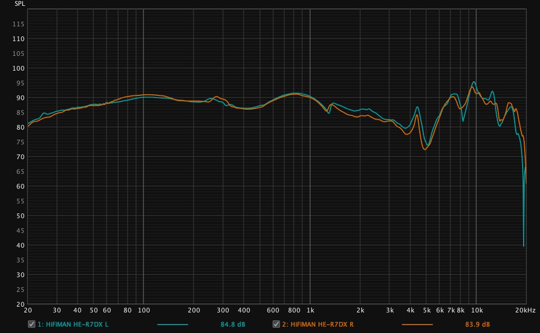Click the 83.9 dB readout value

tap(477, 324)
